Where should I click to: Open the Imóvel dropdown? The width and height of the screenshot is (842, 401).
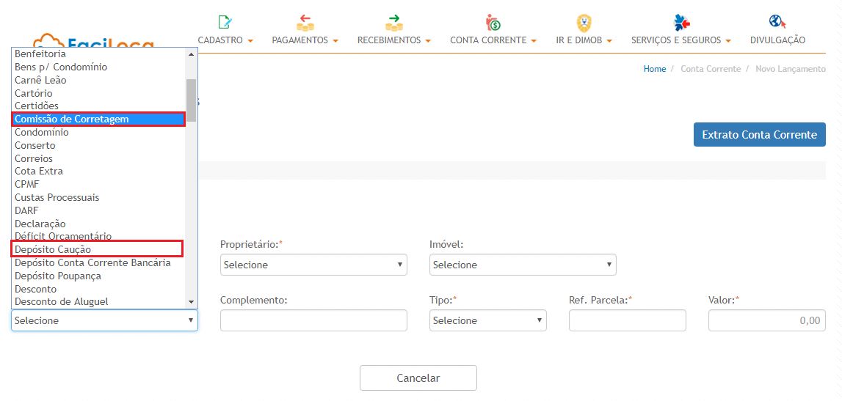(523, 265)
